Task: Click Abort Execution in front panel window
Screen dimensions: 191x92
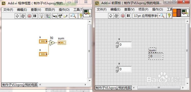Action: pos(123,16)
